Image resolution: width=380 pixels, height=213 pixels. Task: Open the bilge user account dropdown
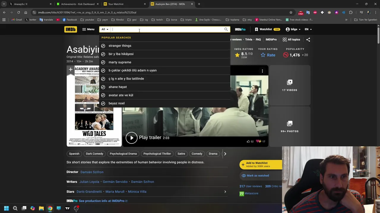293,29
